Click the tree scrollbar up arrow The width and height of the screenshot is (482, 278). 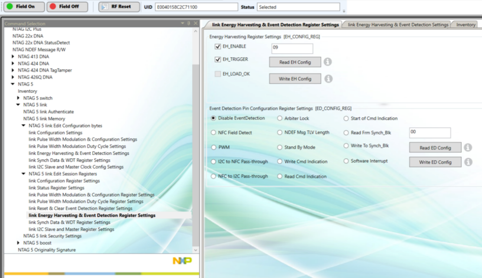click(x=196, y=31)
